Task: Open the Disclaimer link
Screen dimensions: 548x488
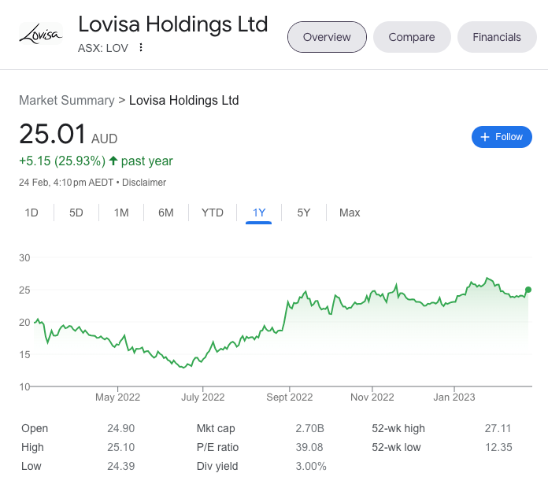Action: [144, 183]
